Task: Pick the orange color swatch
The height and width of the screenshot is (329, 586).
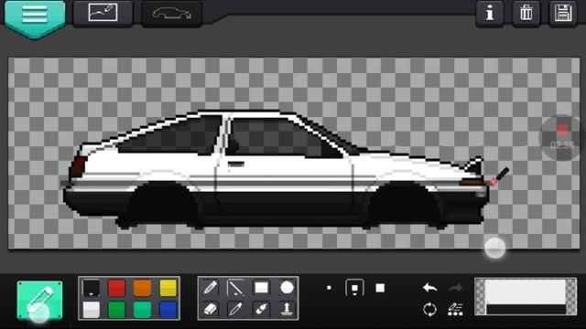Action: point(143,288)
